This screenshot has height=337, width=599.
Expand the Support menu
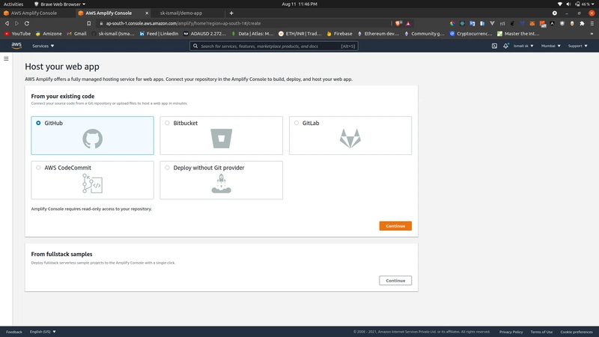577,46
